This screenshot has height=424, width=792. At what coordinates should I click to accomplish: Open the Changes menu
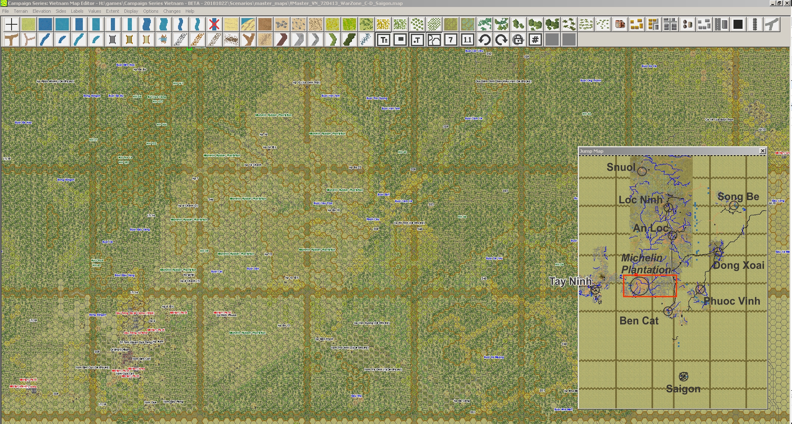pyautogui.click(x=172, y=11)
